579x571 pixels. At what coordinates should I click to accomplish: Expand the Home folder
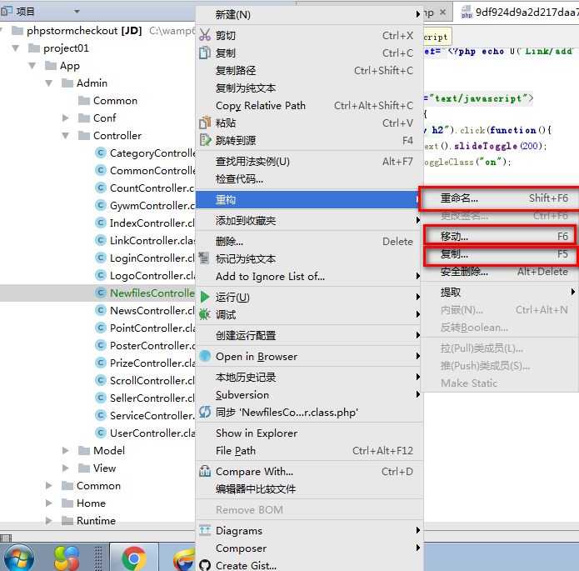coord(49,503)
